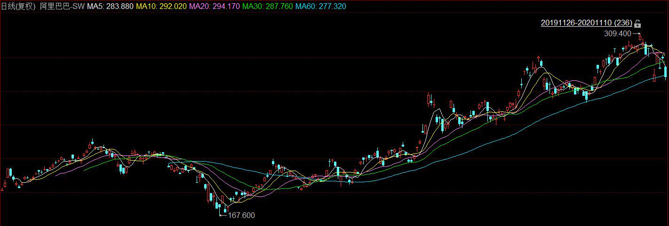Click the arrow pointing to the 309.400 high
This screenshot has height=226, width=669.
point(636,34)
